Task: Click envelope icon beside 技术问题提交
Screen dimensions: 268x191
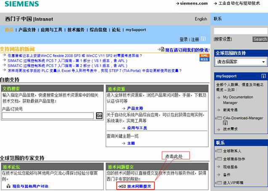Action: click(x=124, y=186)
